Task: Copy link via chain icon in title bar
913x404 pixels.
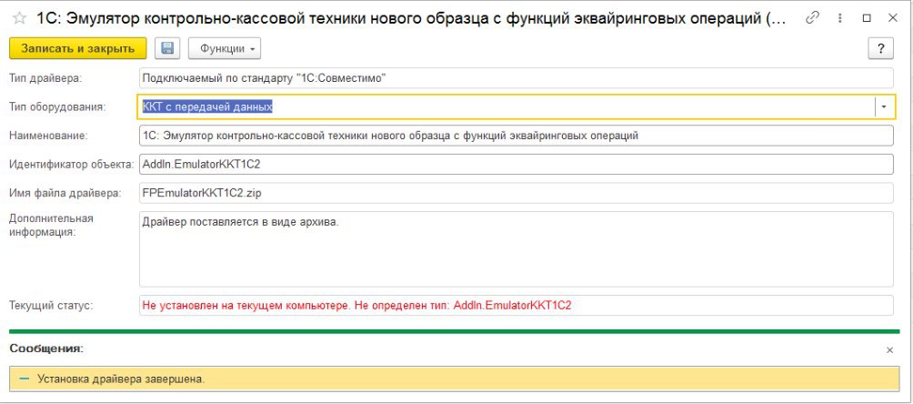Action: click(x=812, y=18)
